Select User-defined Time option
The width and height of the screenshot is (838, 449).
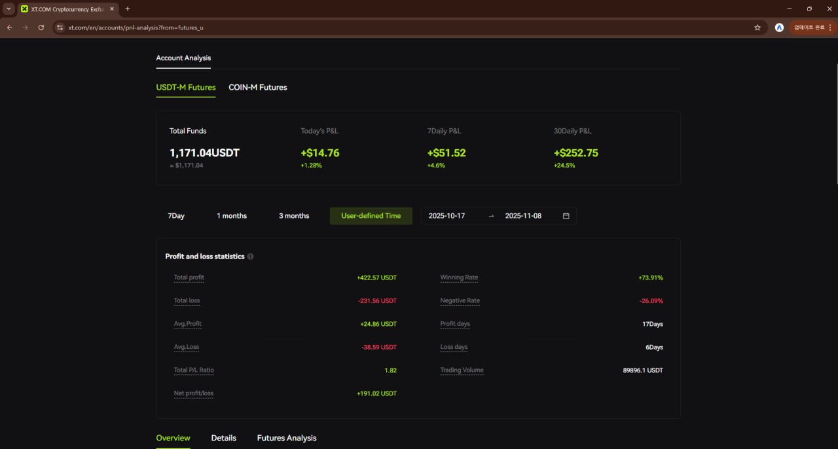[x=371, y=216]
